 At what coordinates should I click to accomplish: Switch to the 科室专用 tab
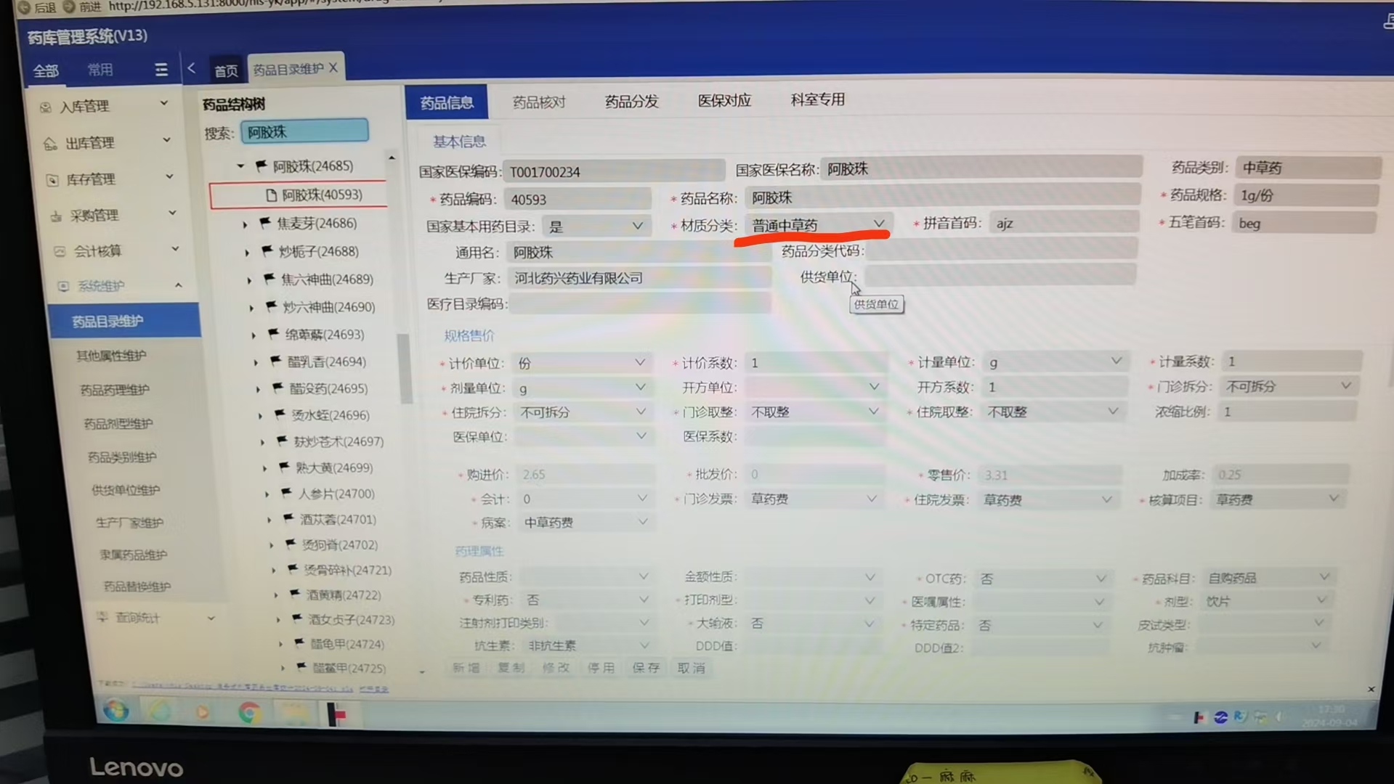click(x=817, y=99)
